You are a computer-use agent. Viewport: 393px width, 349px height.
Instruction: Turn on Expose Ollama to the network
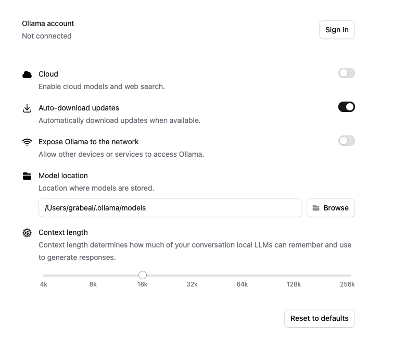347,141
